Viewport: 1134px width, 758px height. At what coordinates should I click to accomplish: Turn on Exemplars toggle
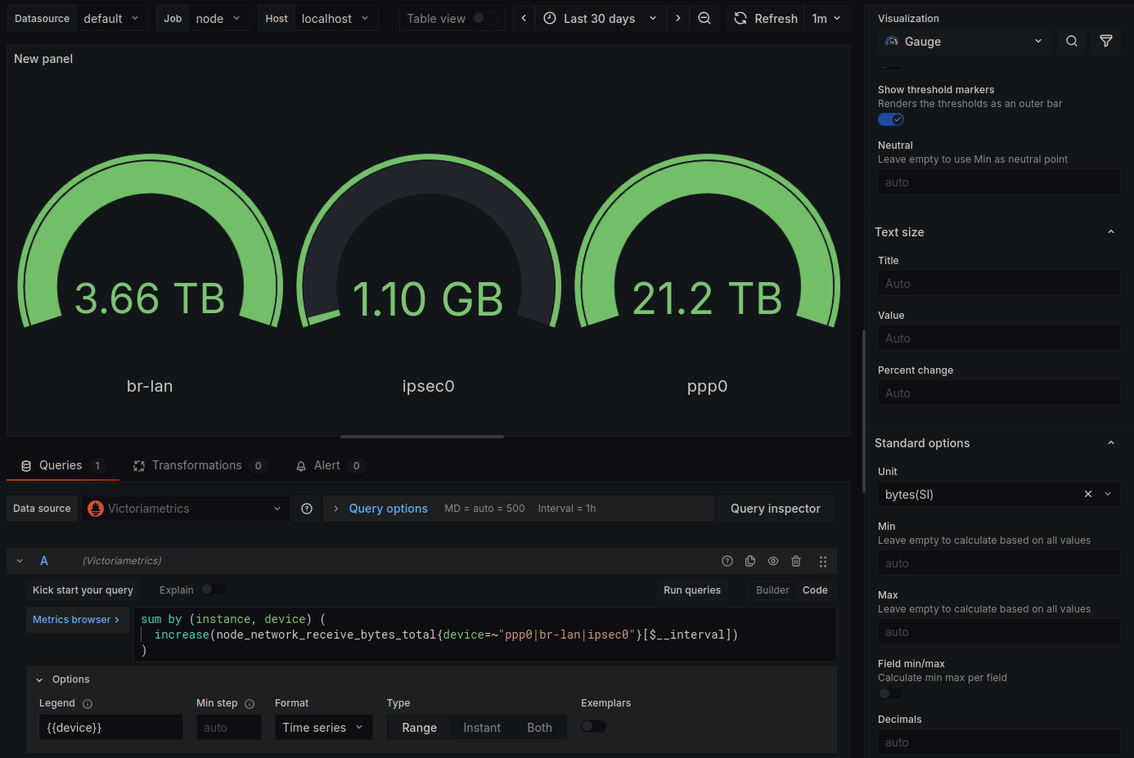593,726
